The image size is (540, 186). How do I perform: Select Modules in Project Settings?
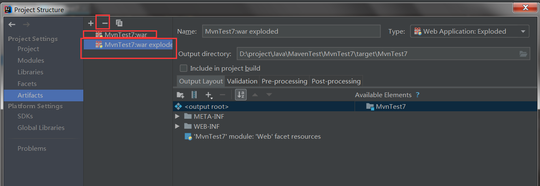pos(31,61)
